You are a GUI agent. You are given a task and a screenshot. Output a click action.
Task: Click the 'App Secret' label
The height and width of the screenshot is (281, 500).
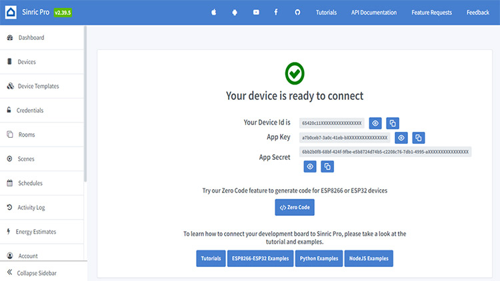pos(275,157)
